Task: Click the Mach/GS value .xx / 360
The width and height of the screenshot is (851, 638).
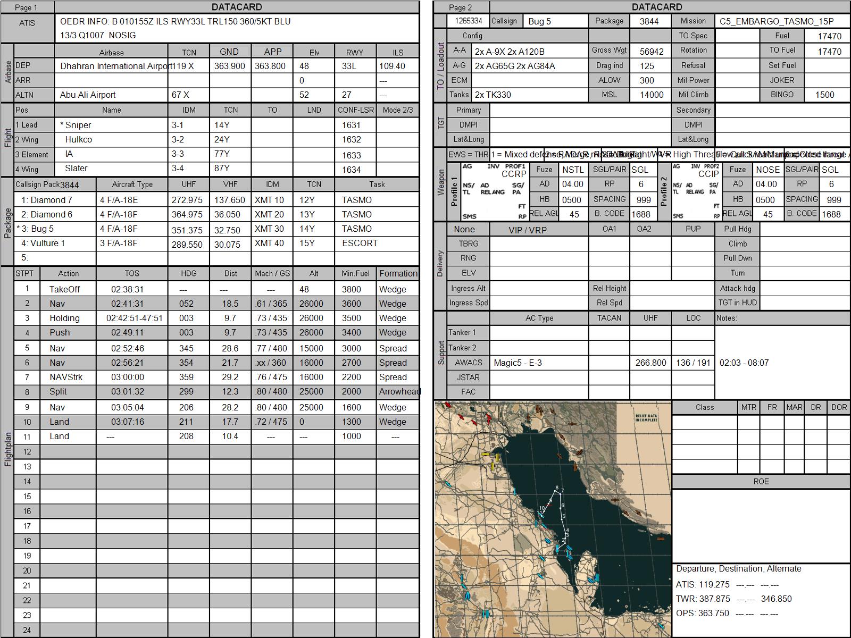Action: coord(271,363)
